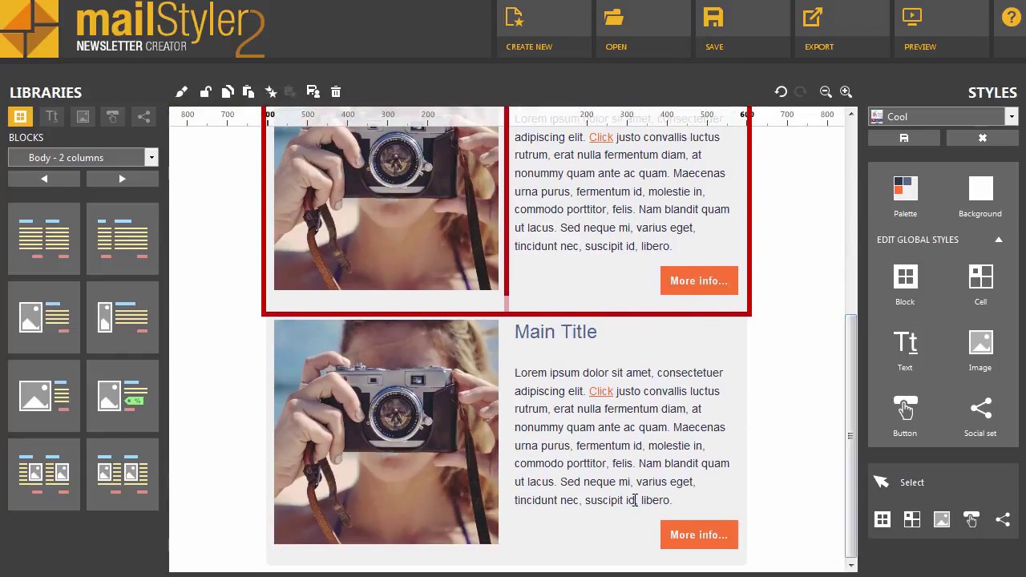Zoom in with the plus magnifier
Viewport: 1026px width, 577px height.
(x=846, y=91)
